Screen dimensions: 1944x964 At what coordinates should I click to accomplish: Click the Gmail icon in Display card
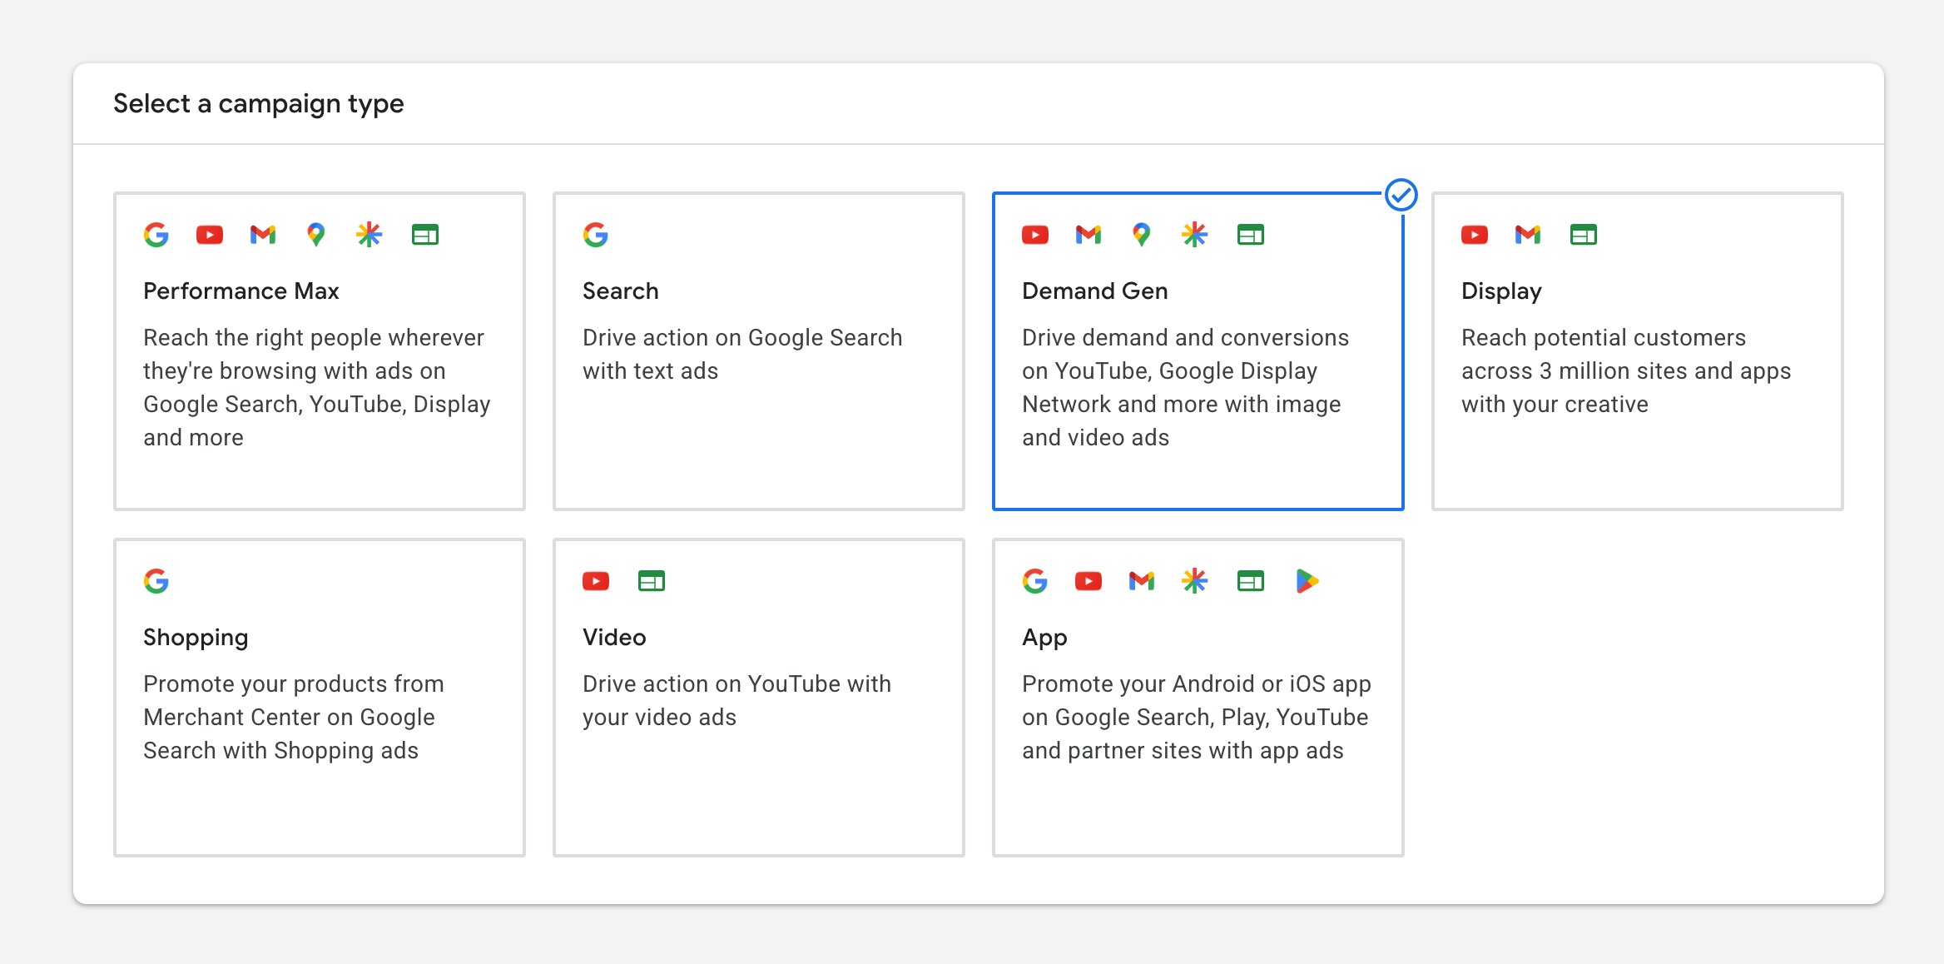click(x=1528, y=235)
